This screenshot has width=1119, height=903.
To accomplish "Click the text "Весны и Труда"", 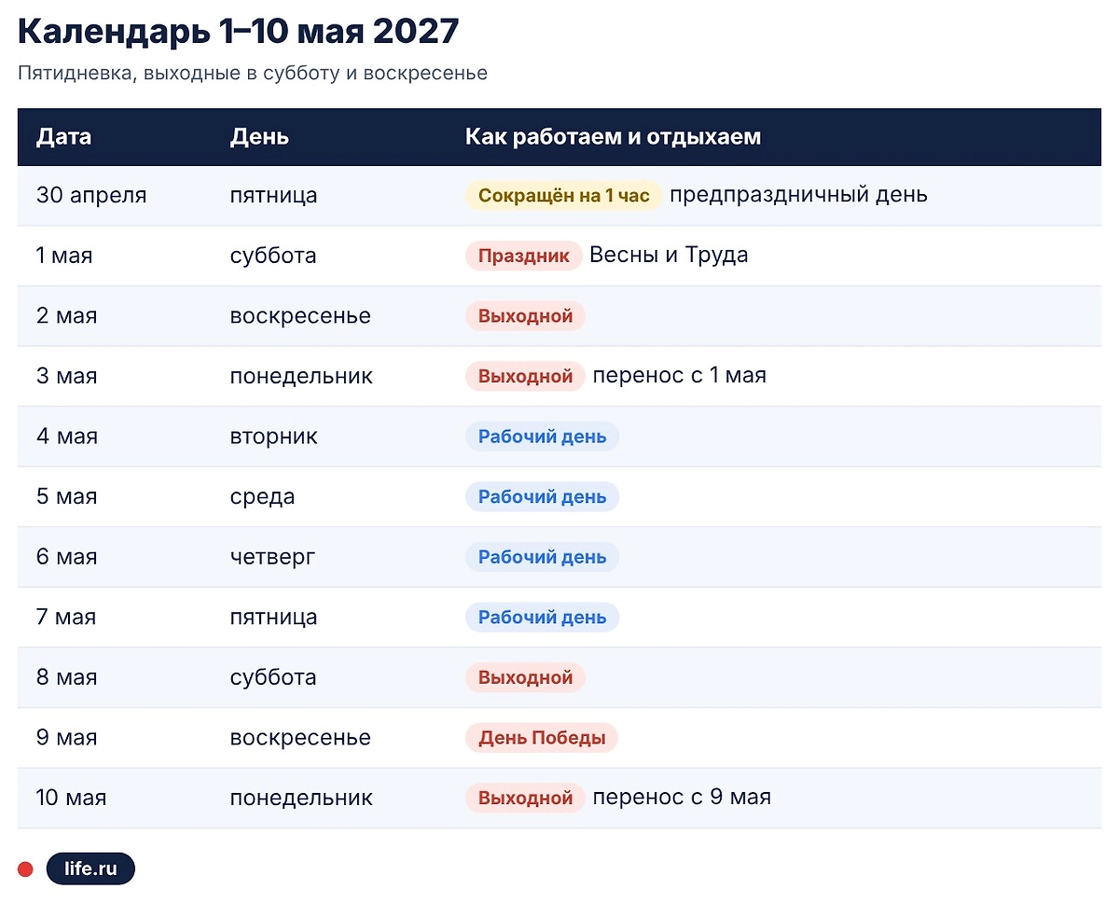I will [x=669, y=255].
